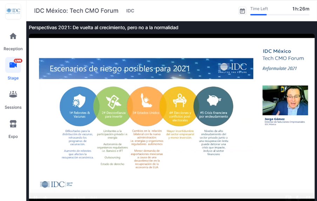Click the 'Jorge Gómez' speaker name

pos(275,119)
